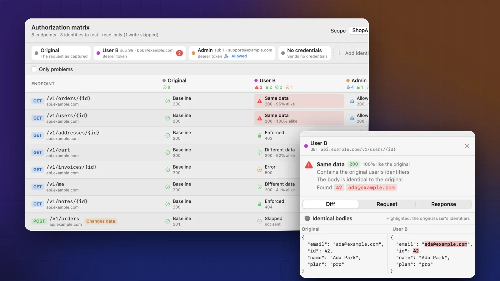This screenshot has height=281, width=500.
Task: Open the ShopA scope dropdown
Action: [x=359, y=30]
